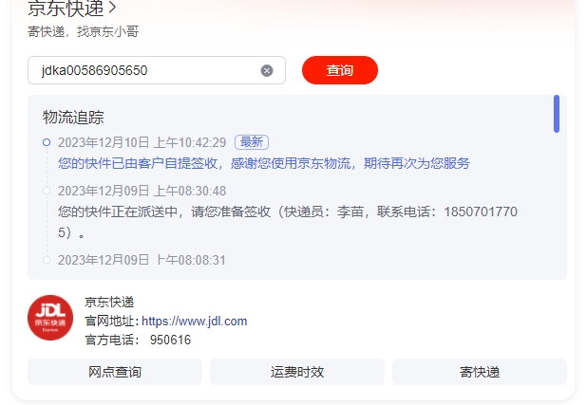Screen dimensions: 587x405
Task: Click the 物流追踪 section heading
Action: coord(73,117)
